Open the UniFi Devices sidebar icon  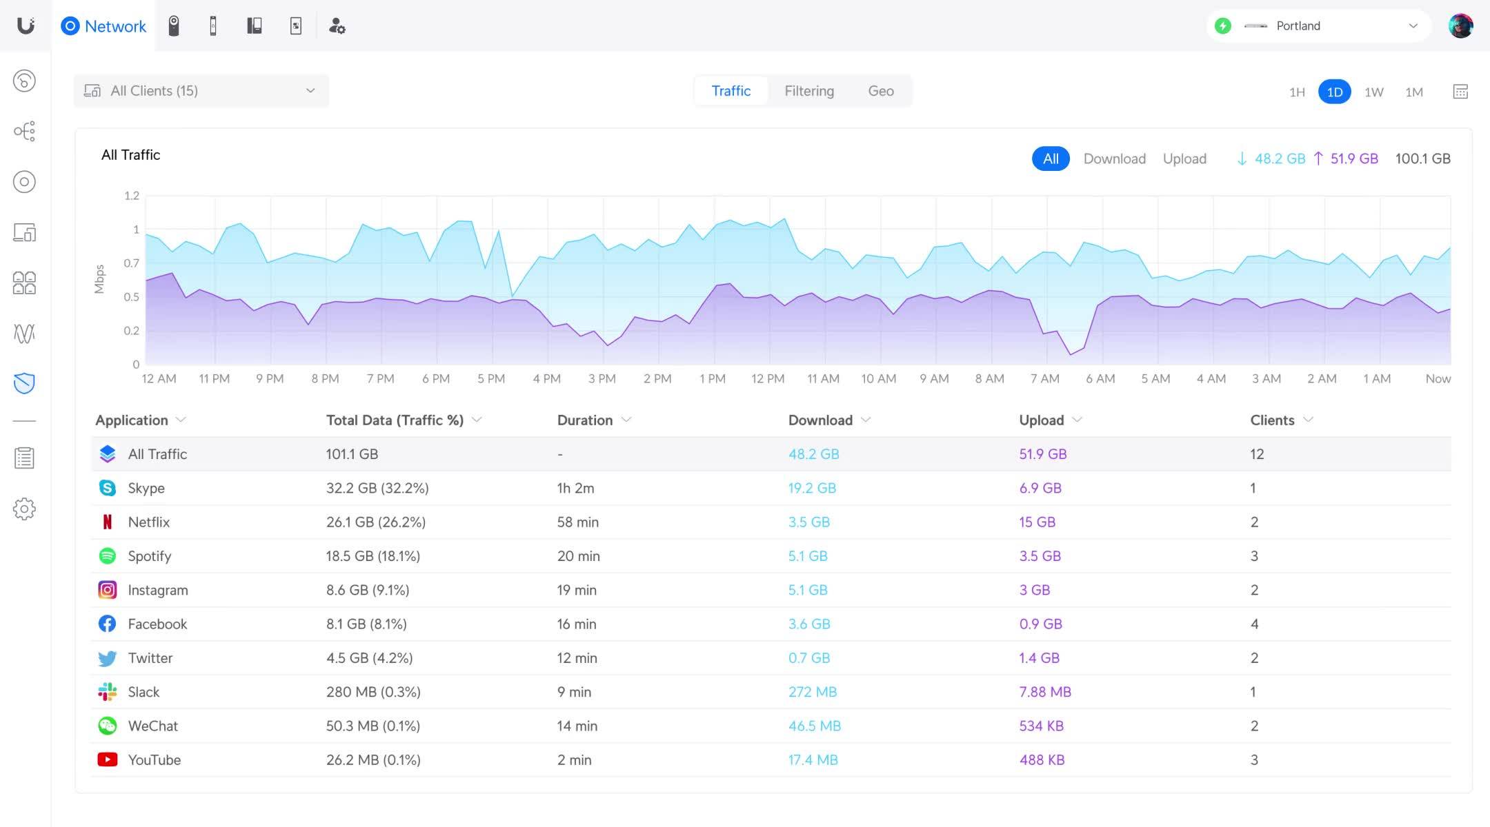click(24, 181)
